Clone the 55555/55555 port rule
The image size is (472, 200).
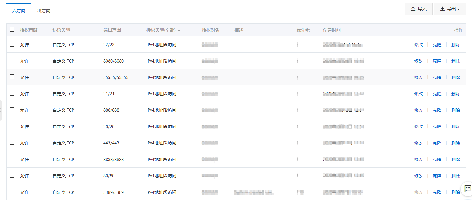(437, 78)
